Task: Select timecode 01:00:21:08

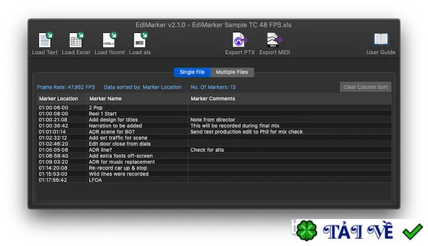Action: pyautogui.click(x=53, y=120)
